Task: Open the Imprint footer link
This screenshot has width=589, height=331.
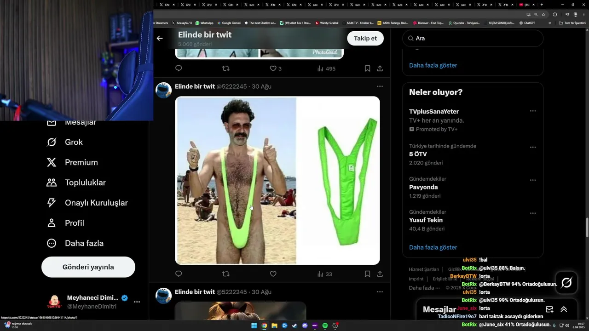Action: (416, 279)
